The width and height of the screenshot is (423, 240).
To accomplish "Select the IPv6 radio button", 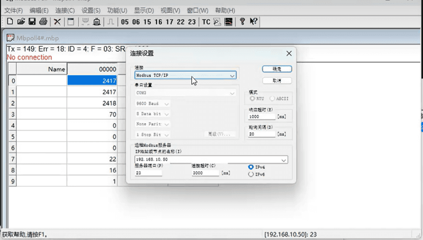I will tap(251, 174).
